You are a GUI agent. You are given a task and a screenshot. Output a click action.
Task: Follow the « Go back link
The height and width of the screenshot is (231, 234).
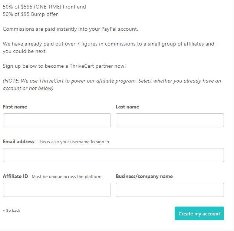tap(11, 210)
